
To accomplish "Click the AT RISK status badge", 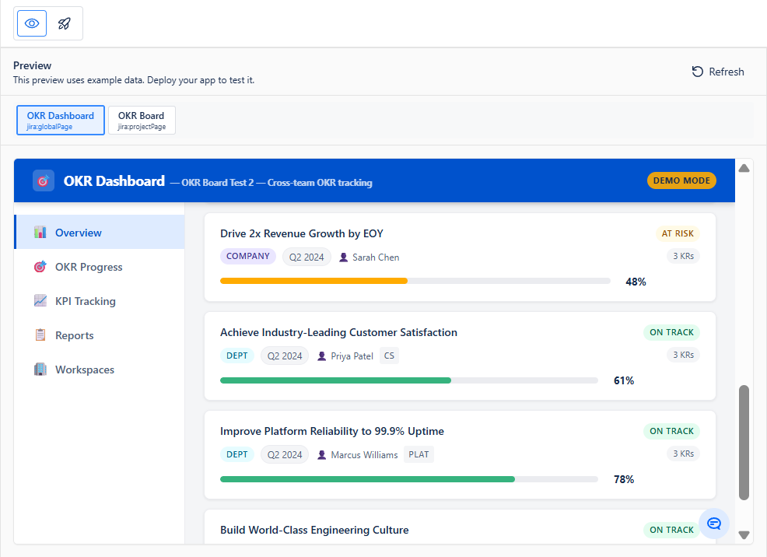I will click(x=678, y=233).
